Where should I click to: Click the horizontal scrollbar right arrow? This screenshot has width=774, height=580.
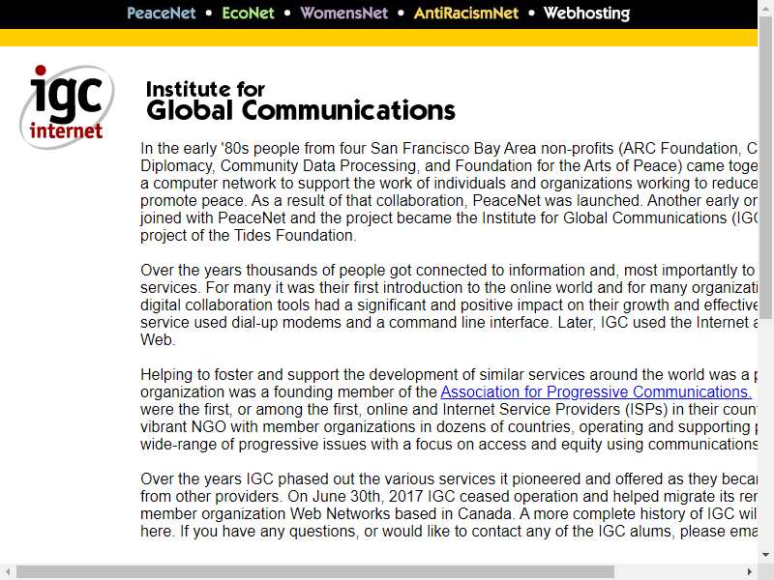750,572
